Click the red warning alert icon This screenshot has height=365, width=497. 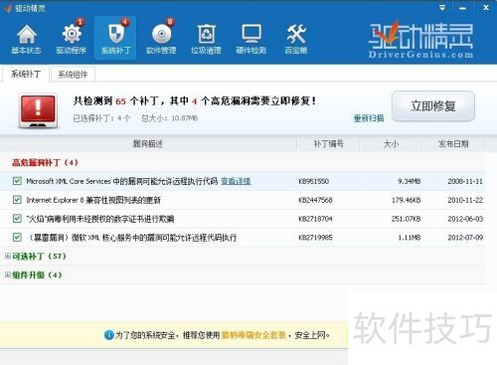click(38, 110)
